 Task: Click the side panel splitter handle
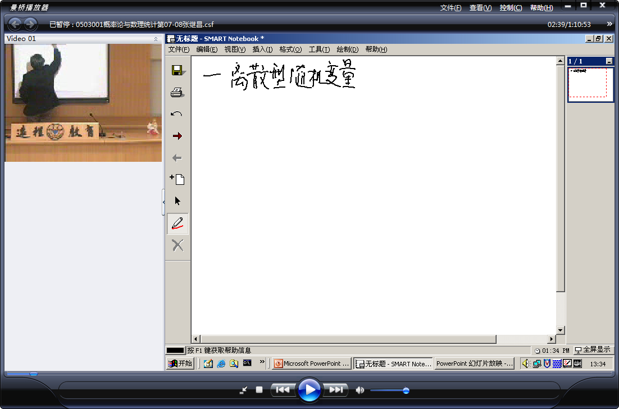coord(163,202)
